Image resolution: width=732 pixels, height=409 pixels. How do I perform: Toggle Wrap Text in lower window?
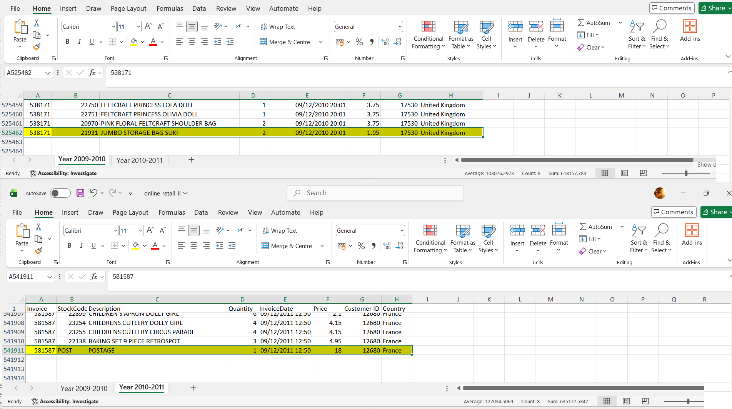coord(280,230)
